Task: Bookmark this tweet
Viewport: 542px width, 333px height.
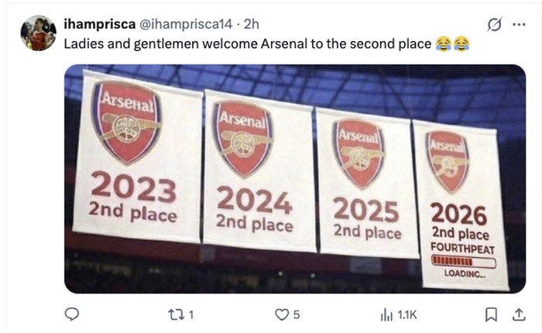Action: tap(490, 314)
